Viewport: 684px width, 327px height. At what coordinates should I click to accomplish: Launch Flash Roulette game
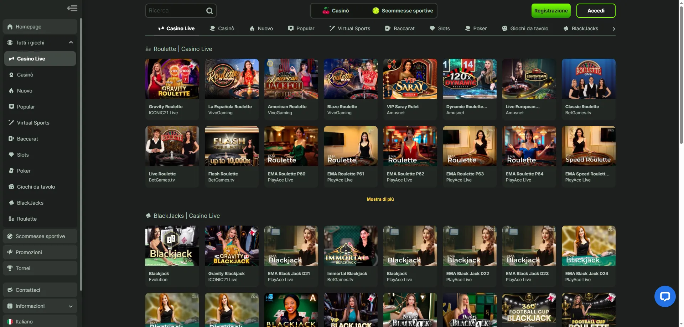coord(232,146)
